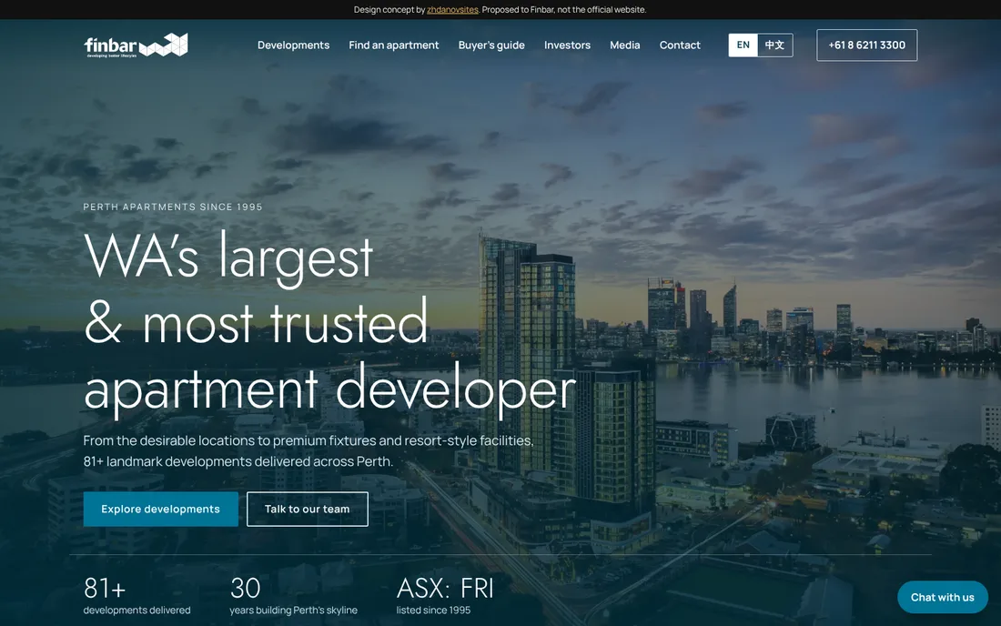Go to Find an apartment
This screenshot has width=1001, height=626.
click(394, 45)
